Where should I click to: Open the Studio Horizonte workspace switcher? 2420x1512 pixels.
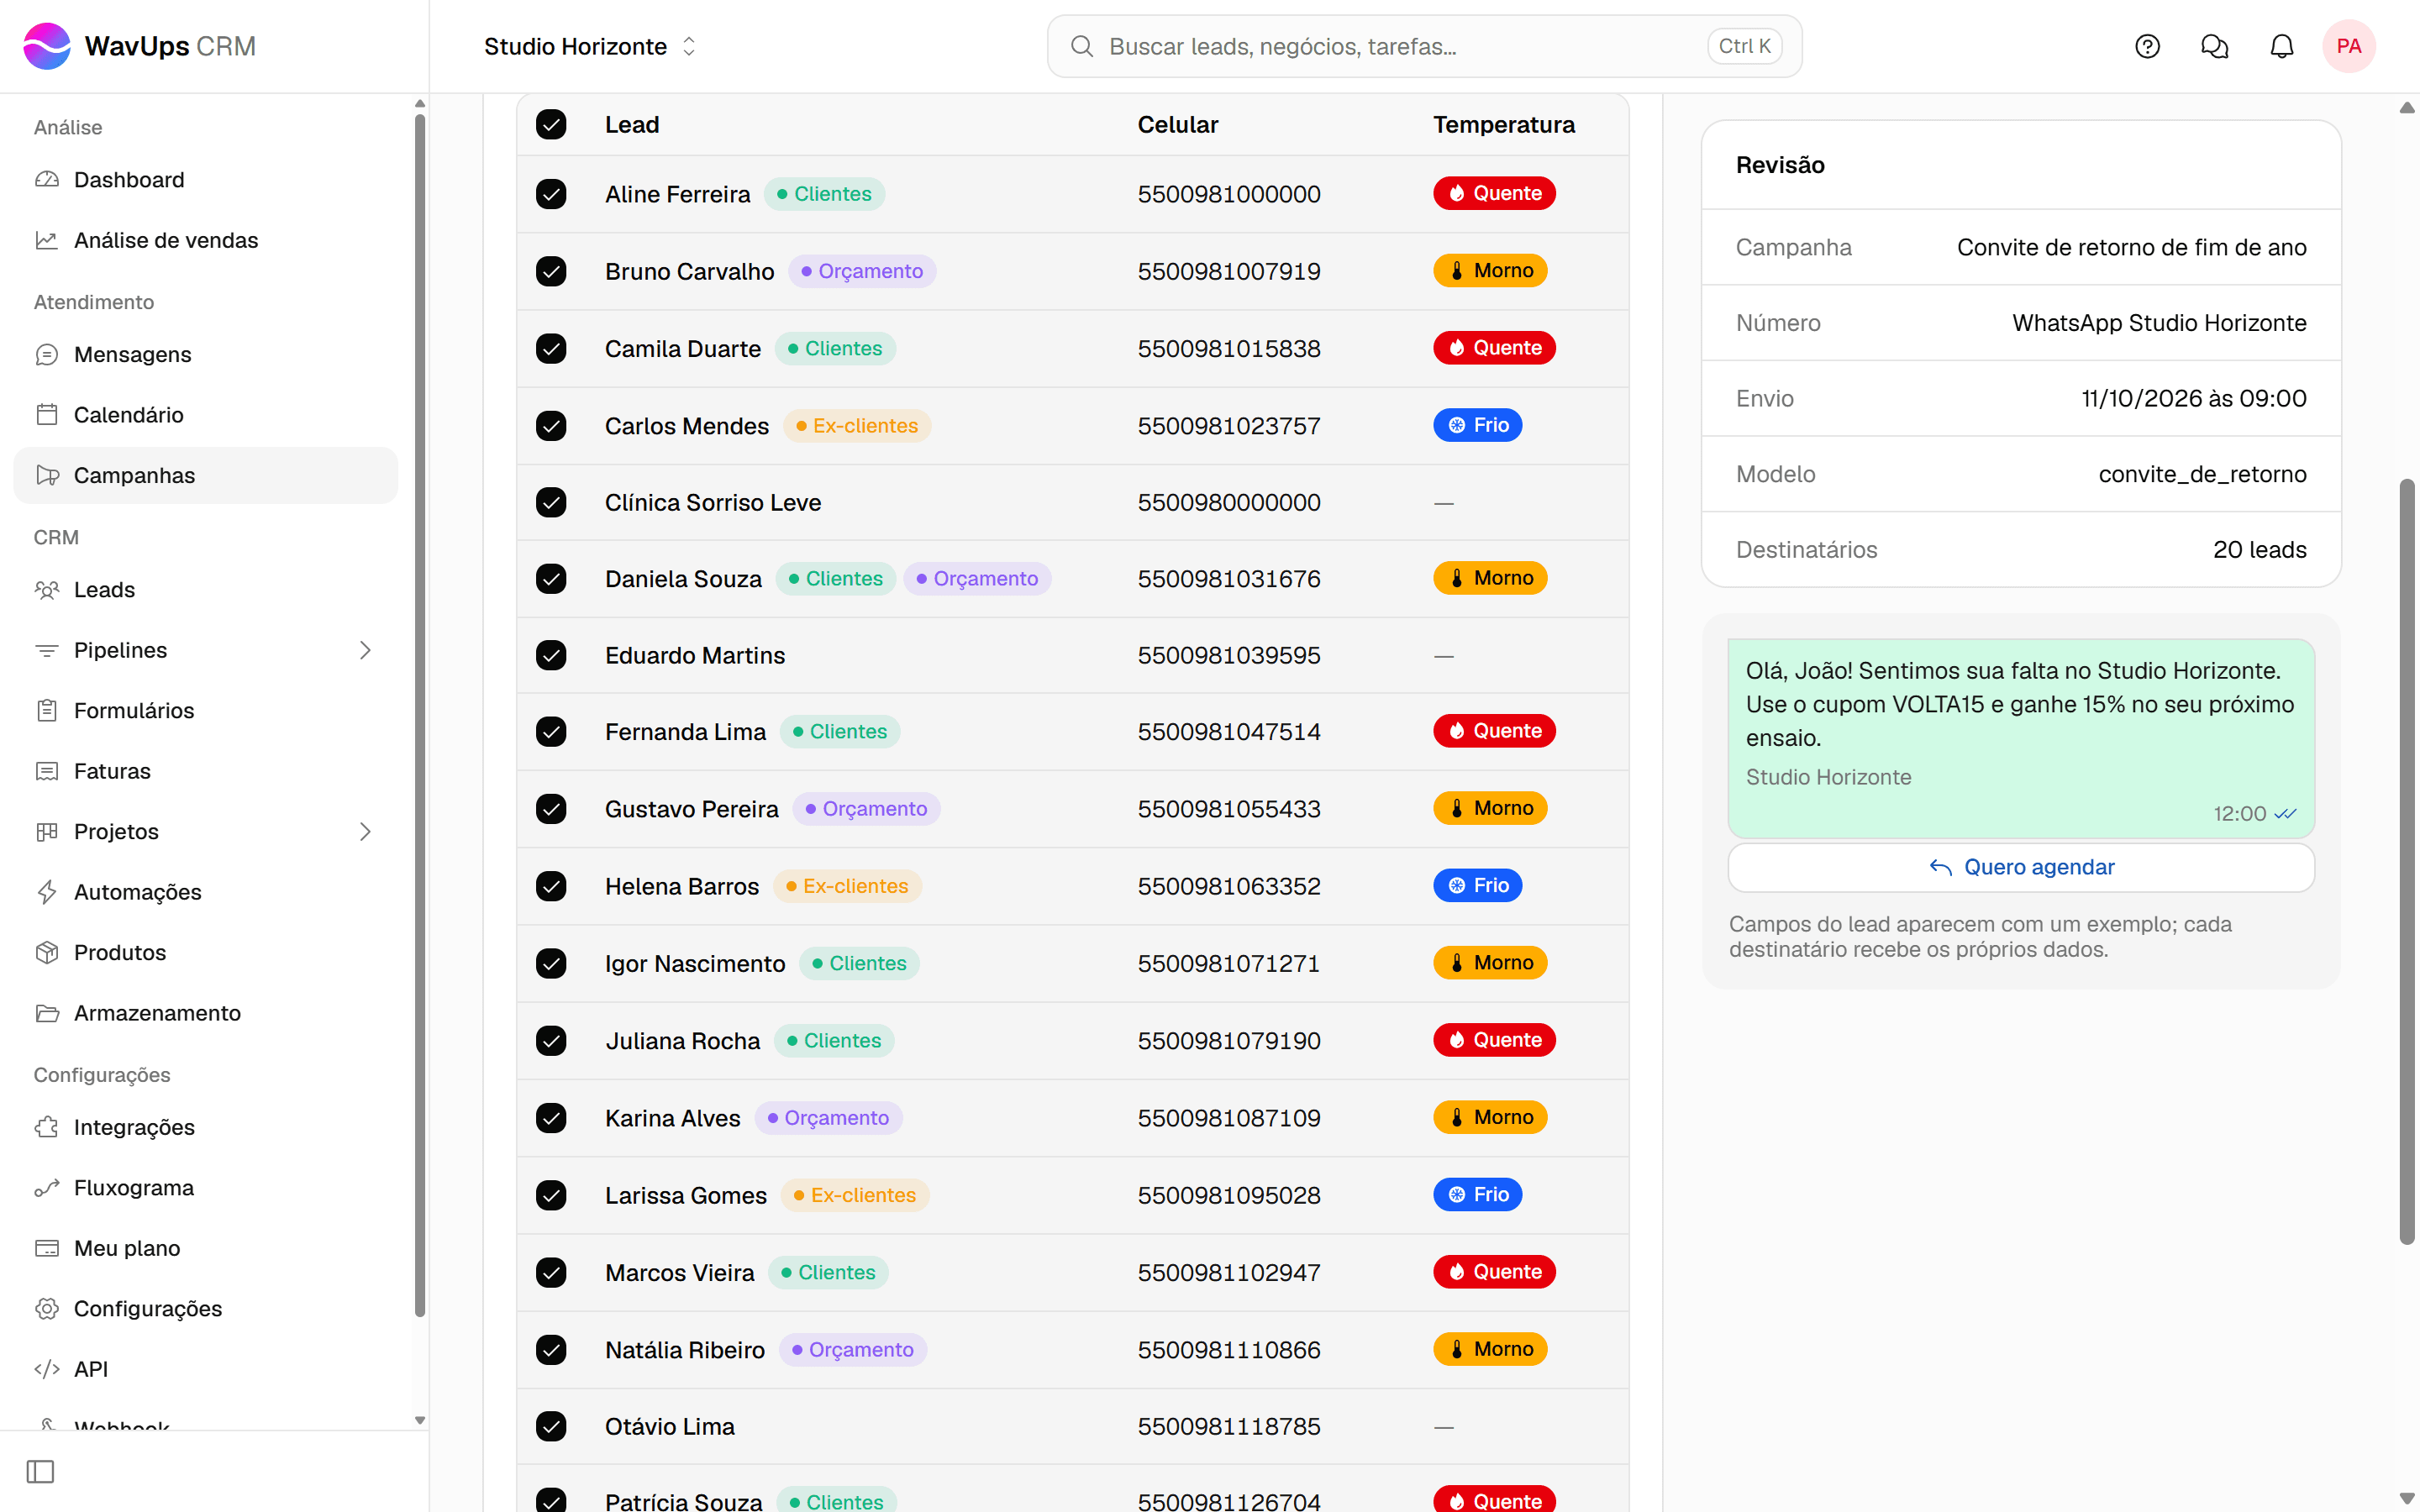tap(590, 46)
